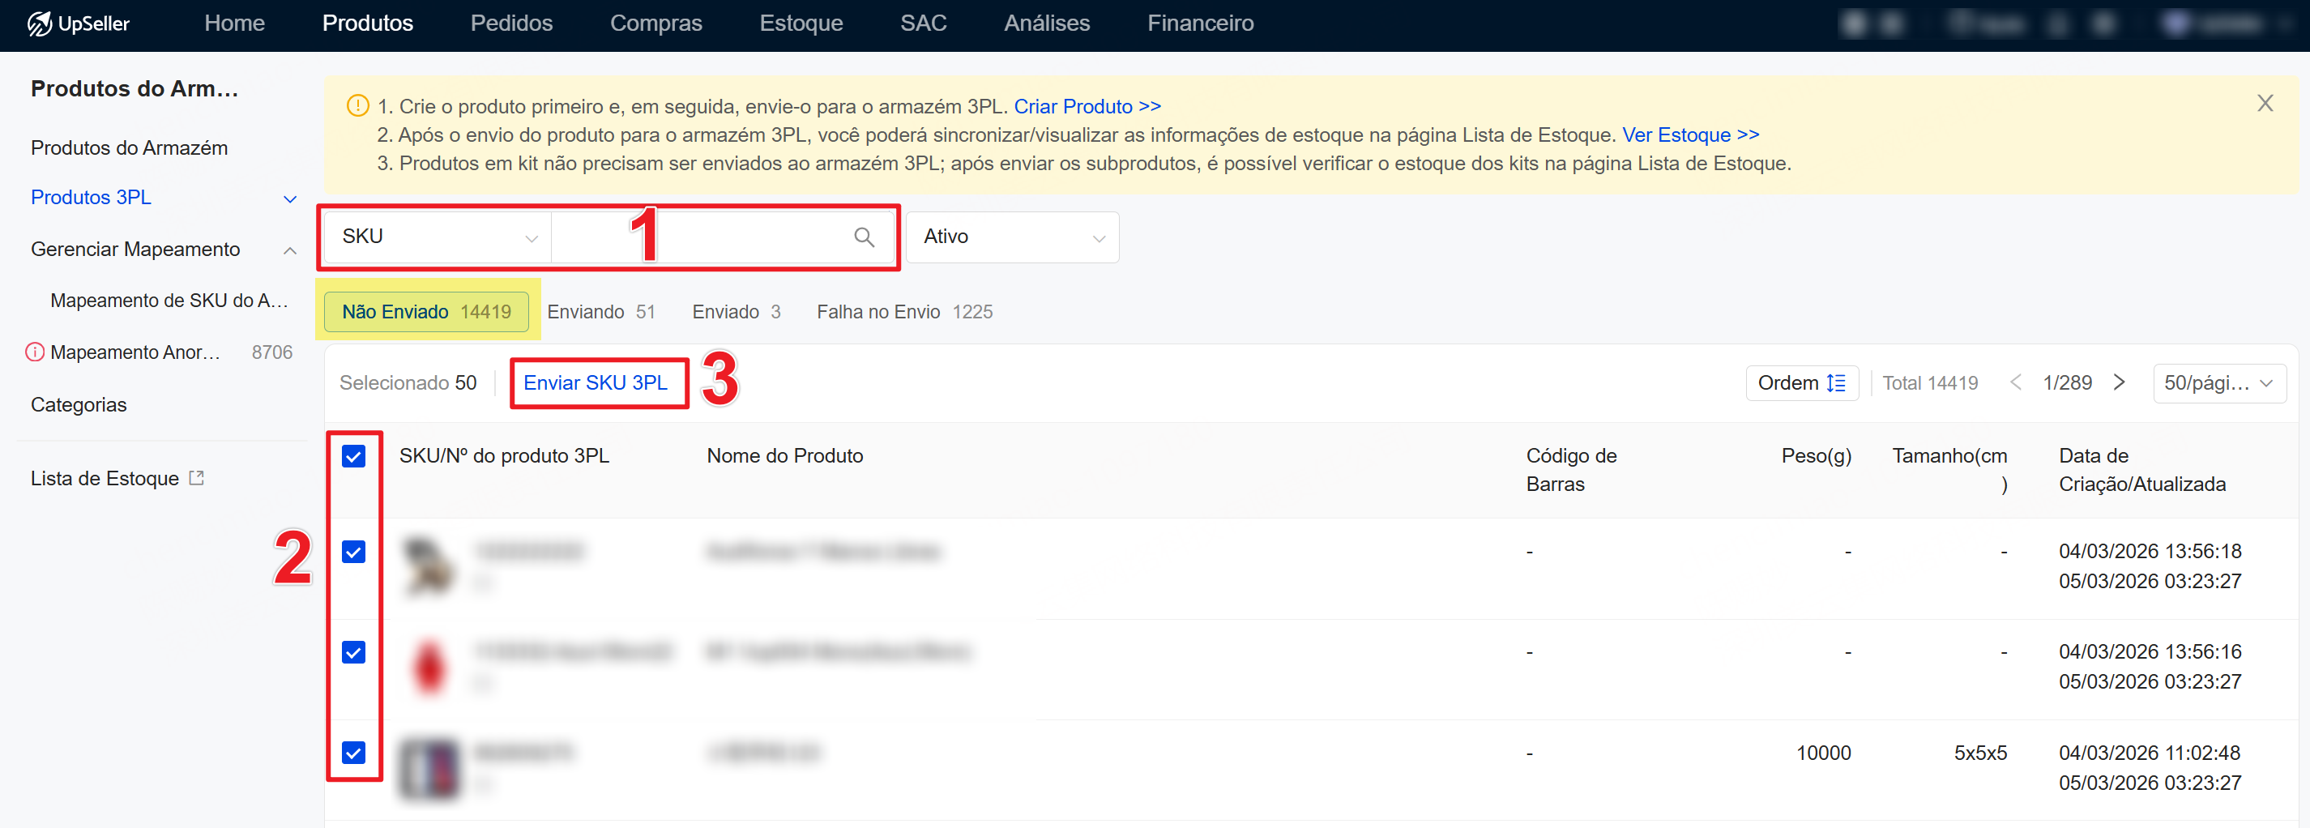Switch to Falha no Envio tab

[x=903, y=312]
